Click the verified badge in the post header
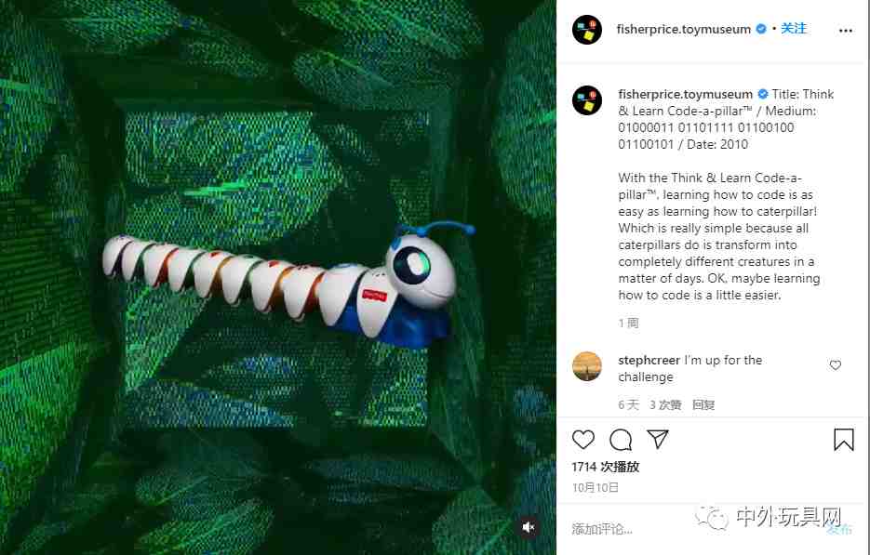 pos(761,29)
